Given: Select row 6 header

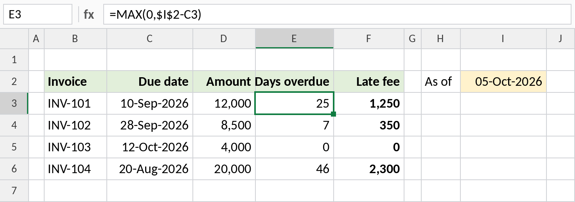Looking at the screenshot, I should [14, 169].
